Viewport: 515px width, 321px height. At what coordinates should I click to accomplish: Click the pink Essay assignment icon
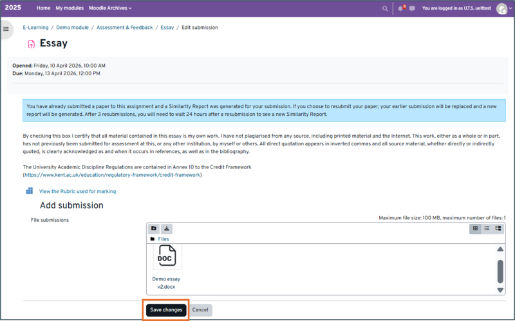(x=31, y=44)
